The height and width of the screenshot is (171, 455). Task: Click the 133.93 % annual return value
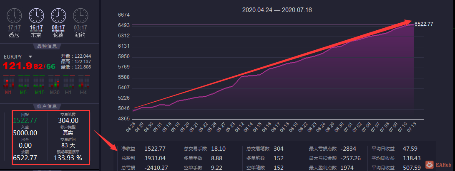[x=68, y=158]
